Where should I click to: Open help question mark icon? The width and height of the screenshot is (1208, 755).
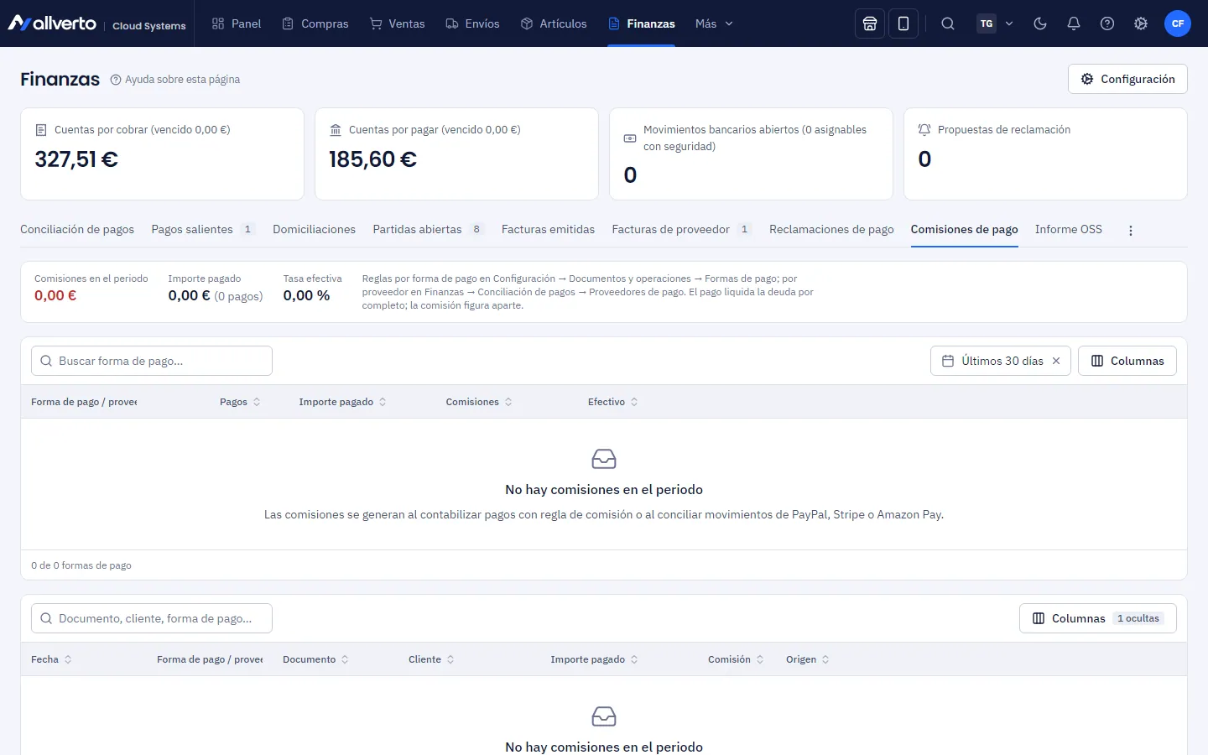click(x=1107, y=23)
